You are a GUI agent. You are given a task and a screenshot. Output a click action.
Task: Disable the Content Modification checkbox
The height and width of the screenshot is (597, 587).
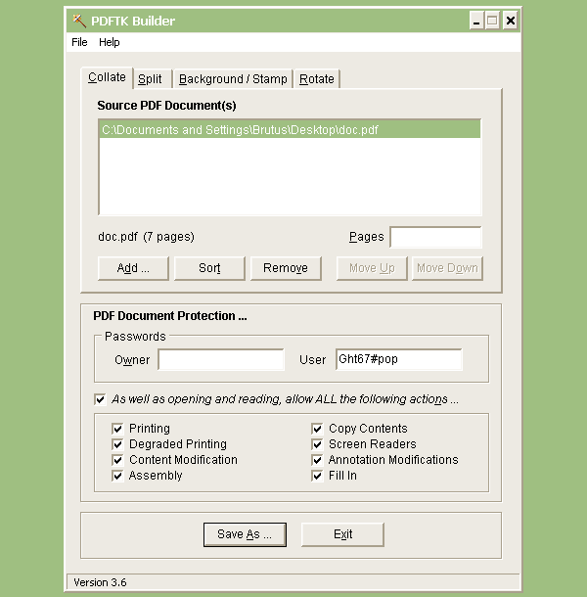point(117,460)
